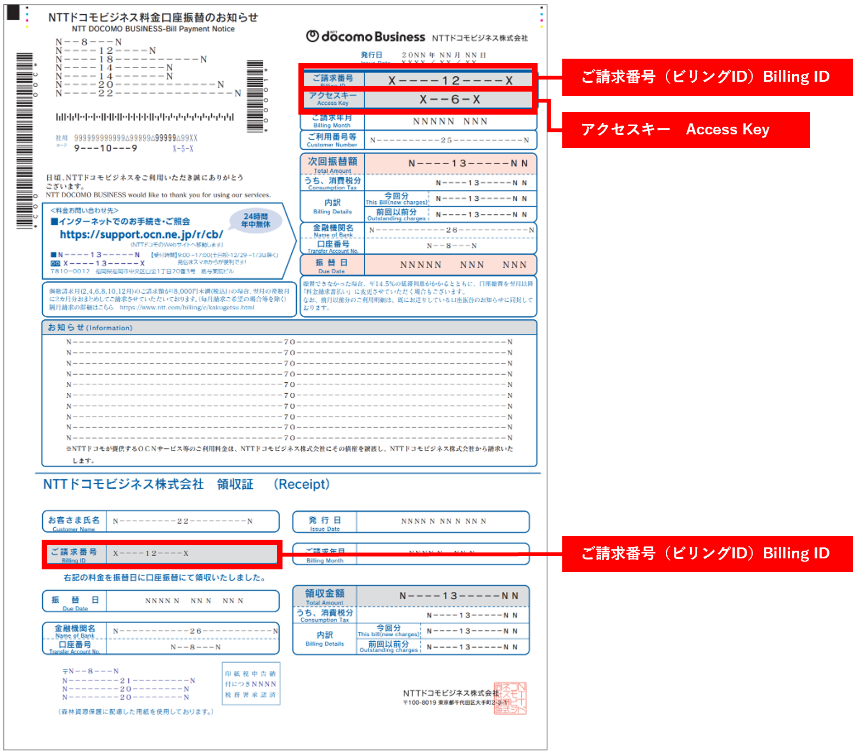Click the postal barcode under the address block
Screen dimensions: 853x752
pyautogui.click(x=145, y=117)
